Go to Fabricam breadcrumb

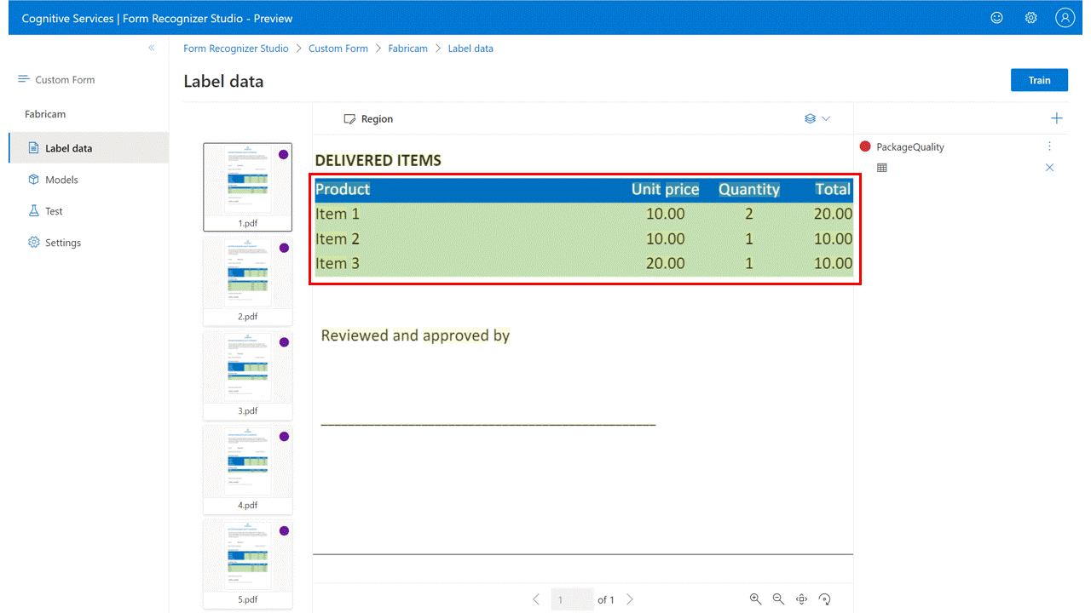coord(408,49)
